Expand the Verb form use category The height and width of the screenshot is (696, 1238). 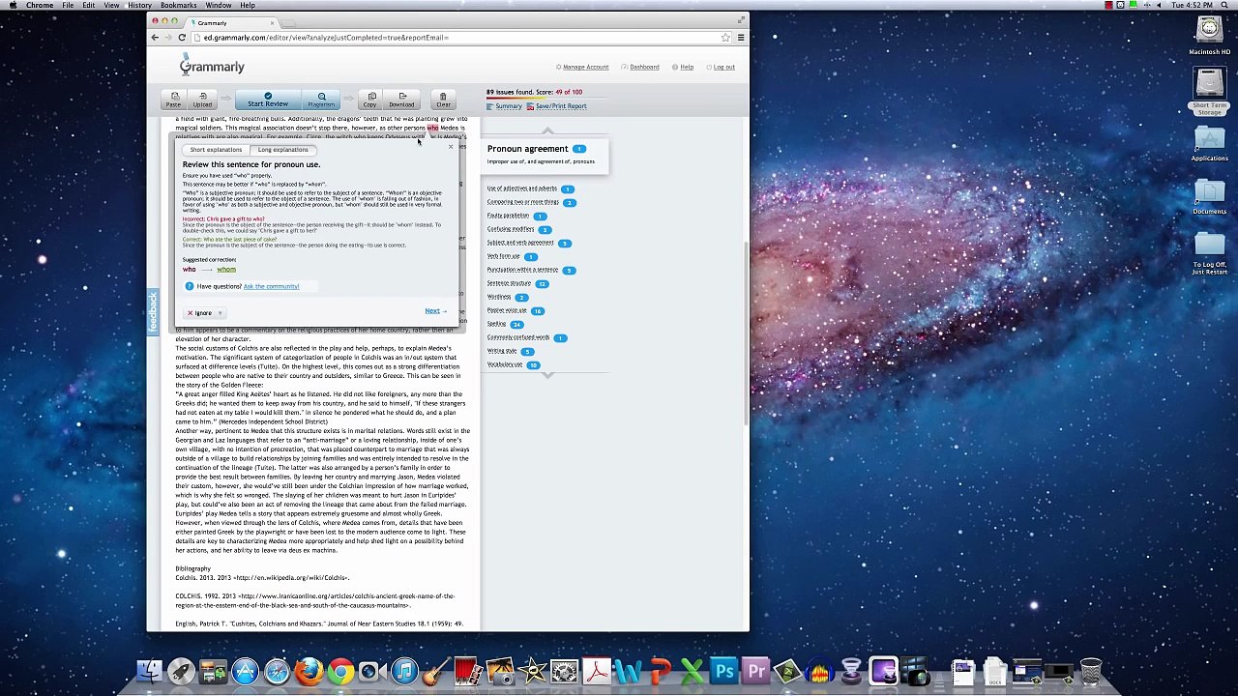point(503,256)
